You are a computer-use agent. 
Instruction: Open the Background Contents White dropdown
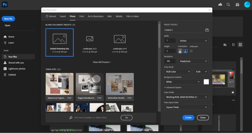click(x=182, y=82)
